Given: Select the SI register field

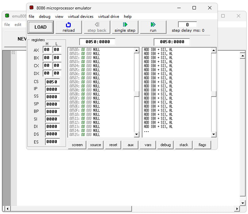Looking at the screenshot, I should (52, 119).
